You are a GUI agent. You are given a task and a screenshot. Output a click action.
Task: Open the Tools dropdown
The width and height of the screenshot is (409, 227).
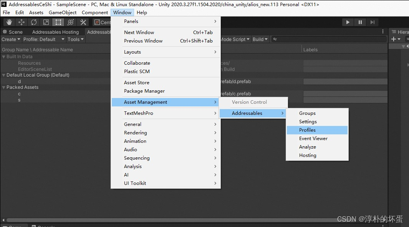coord(75,39)
